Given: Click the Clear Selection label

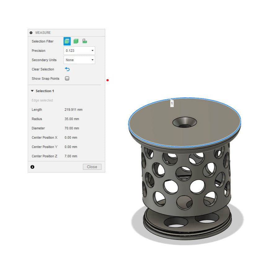Looking at the screenshot, I should click(x=43, y=69).
